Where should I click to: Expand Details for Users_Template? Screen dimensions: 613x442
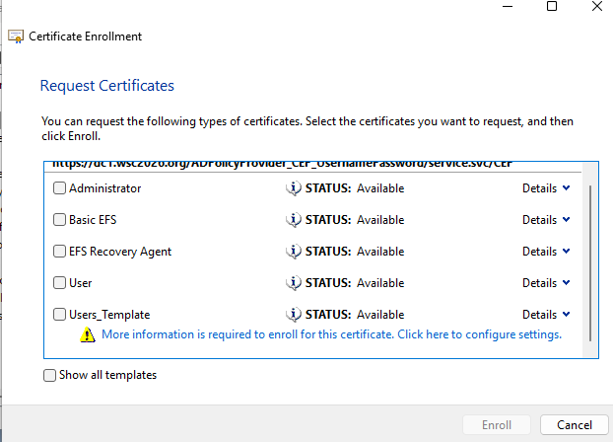point(546,315)
